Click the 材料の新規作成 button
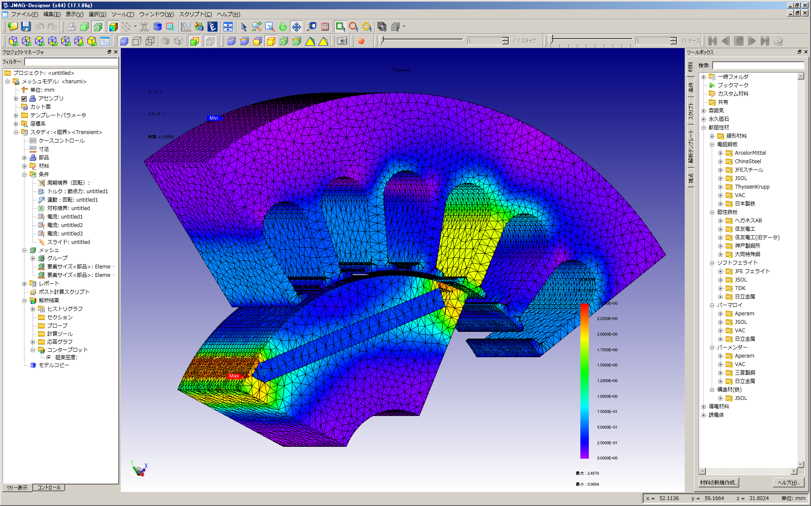This screenshot has width=811, height=506. pos(718,482)
